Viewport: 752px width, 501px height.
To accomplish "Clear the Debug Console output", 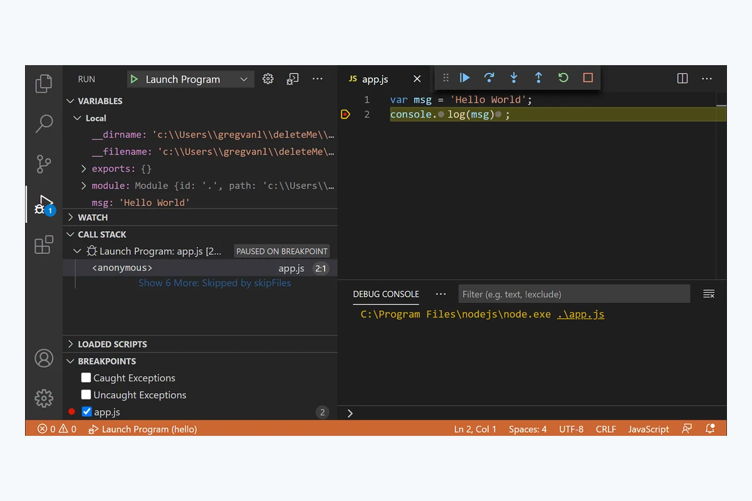I will coord(709,294).
